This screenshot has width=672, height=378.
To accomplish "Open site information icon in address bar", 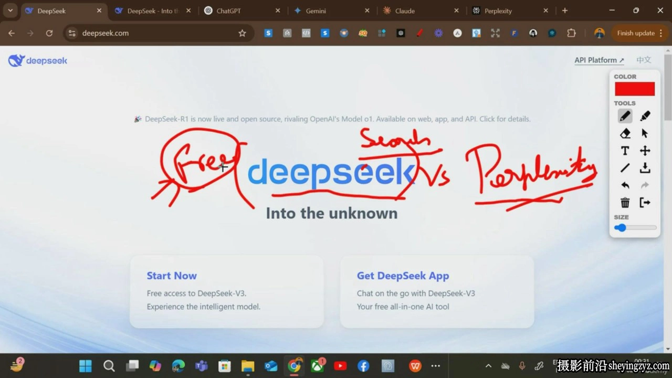I will [x=72, y=33].
